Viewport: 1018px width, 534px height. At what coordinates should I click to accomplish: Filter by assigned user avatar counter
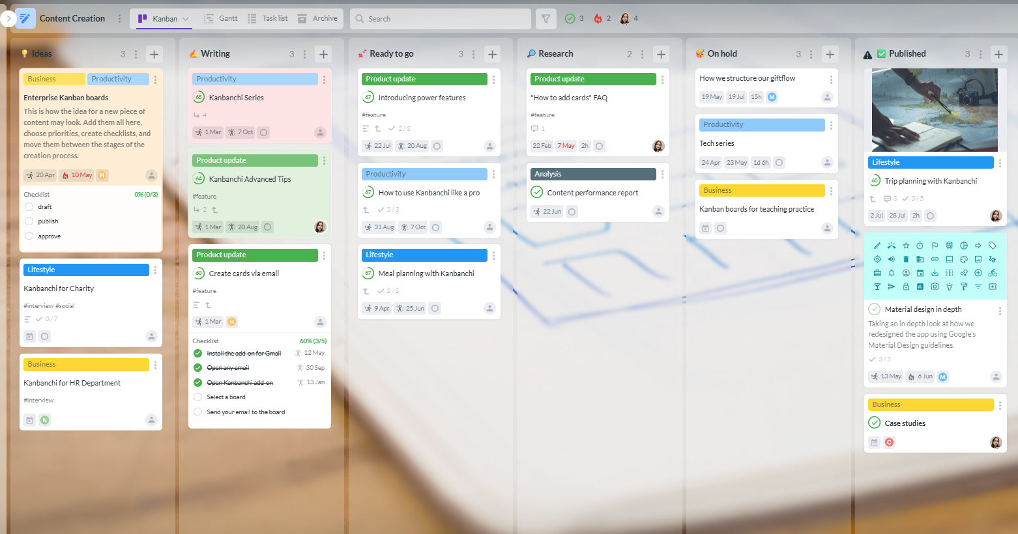[x=629, y=18]
